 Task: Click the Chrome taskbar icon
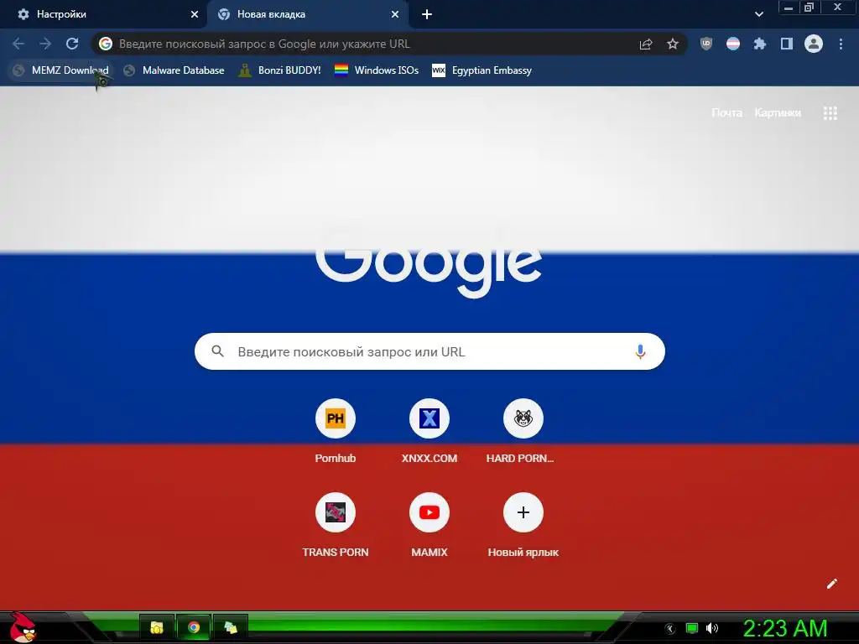(194, 627)
